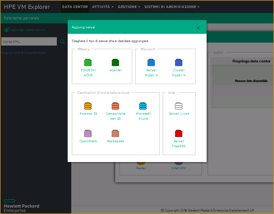Click the Riepilogo data center heading
This screenshot has width=274, height=214.
(251, 61)
